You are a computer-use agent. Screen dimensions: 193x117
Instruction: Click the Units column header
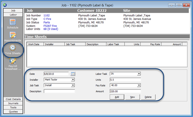pyautogui.click(x=132, y=44)
